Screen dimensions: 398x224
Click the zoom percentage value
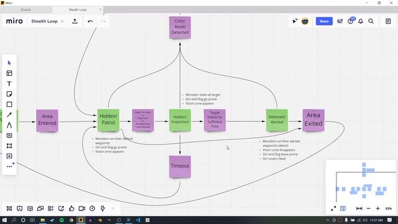[389, 208]
